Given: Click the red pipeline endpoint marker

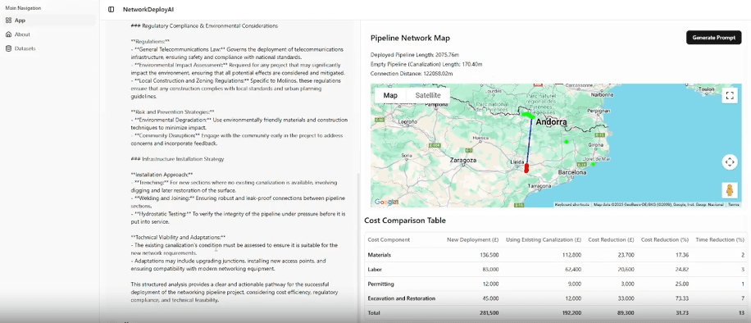Looking at the screenshot, I should 526,168.
